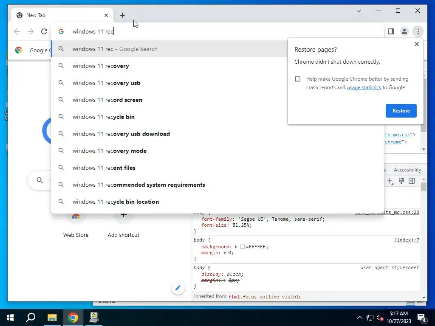Open the usage statistics link
435x326 pixels.
pos(364,87)
